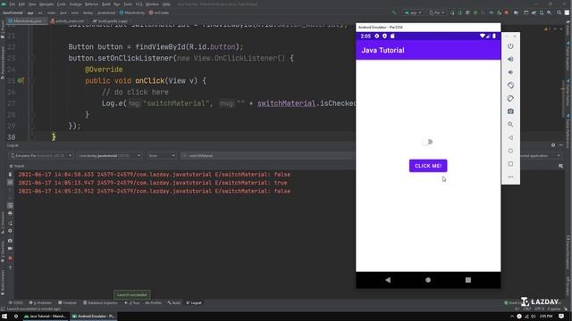Open the Build menu

(x=105, y=4)
